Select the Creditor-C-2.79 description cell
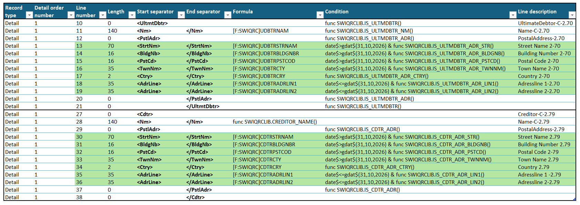 (536, 114)
